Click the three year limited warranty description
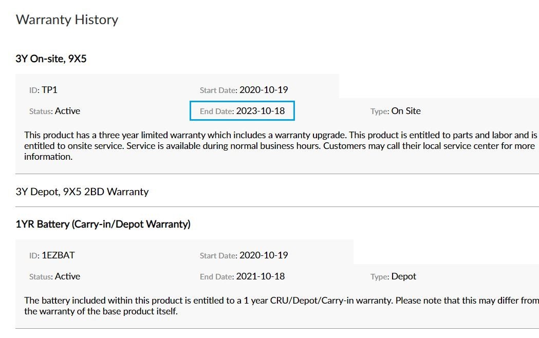 [154, 135]
